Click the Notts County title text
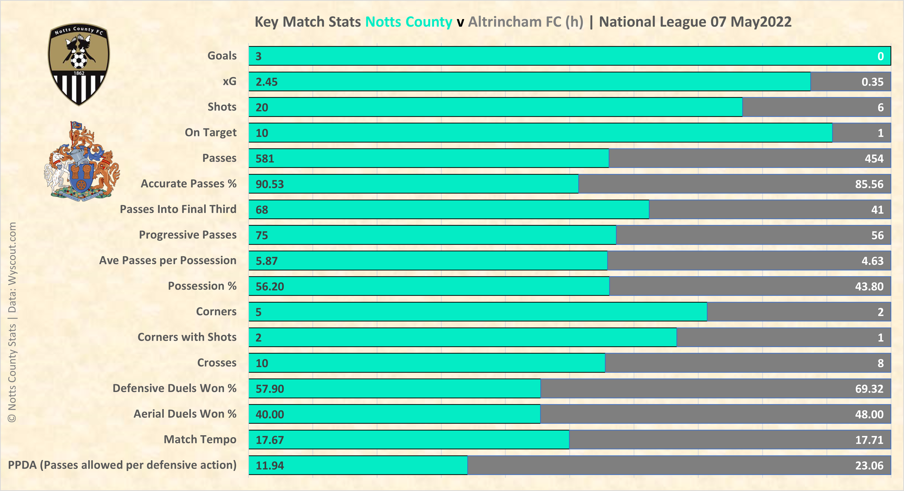This screenshot has height=491, width=904. pyautogui.click(x=409, y=22)
